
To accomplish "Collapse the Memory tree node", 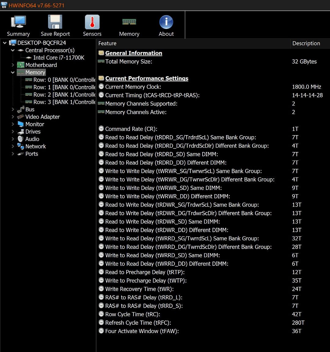I will [13, 72].
